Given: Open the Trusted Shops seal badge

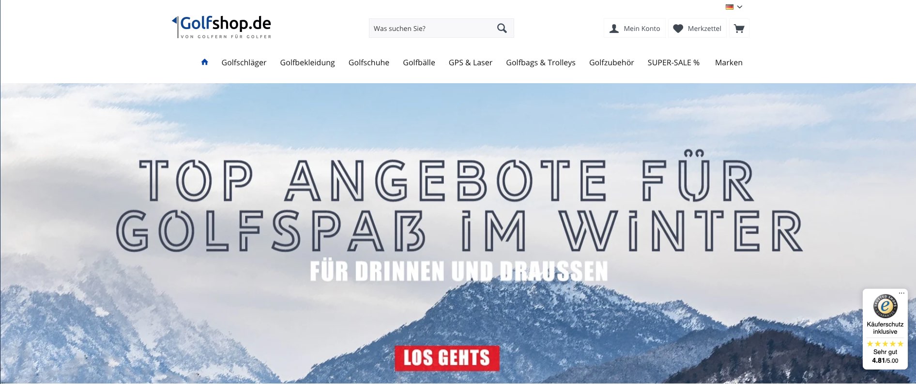Looking at the screenshot, I should tap(885, 306).
